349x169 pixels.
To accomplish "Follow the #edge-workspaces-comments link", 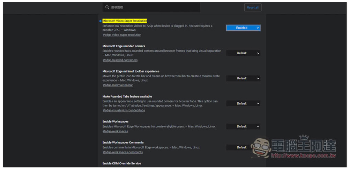I will [123, 152].
